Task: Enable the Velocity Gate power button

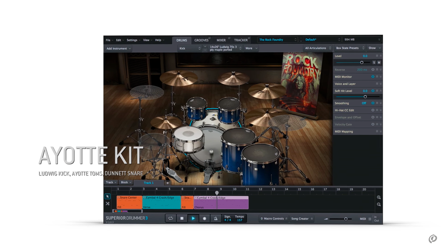Action: click(373, 124)
